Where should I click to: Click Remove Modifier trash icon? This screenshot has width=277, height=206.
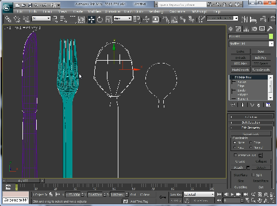point(259,105)
